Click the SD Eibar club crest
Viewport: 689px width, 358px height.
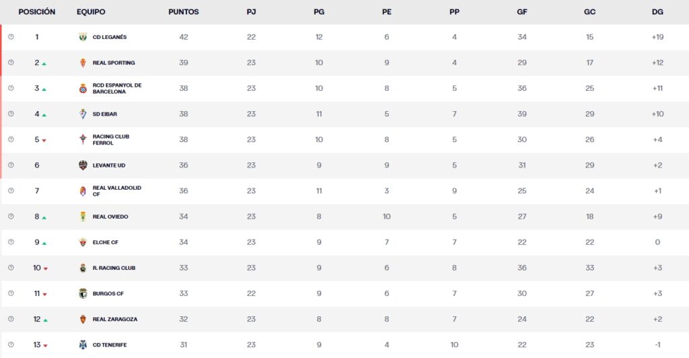pyautogui.click(x=83, y=114)
